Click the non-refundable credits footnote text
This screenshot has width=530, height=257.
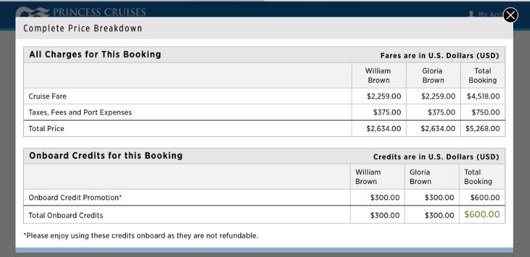[x=141, y=236]
